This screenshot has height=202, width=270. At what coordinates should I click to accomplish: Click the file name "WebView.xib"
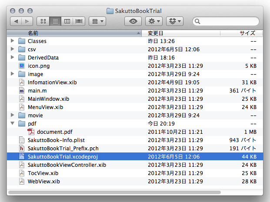click(44, 182)
